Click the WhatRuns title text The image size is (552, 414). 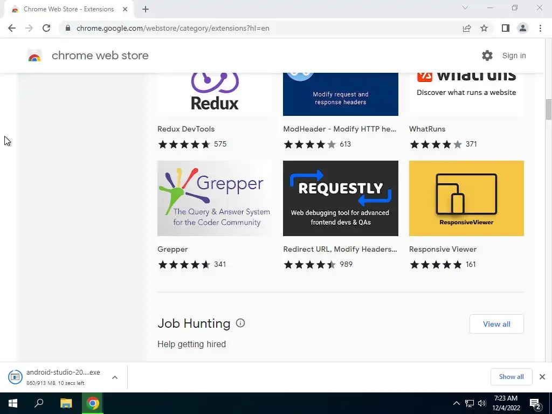(x=427, y=129)
